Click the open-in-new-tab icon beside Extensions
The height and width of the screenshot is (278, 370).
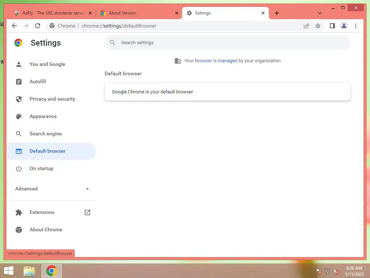[87, 212]
